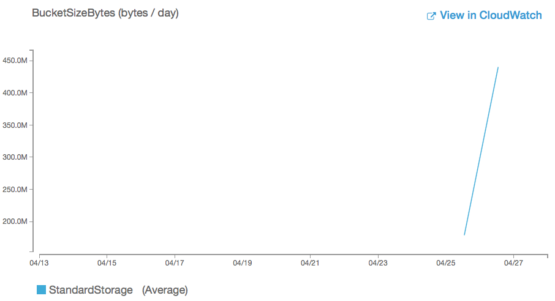
Task: Click the 450.0M y-axis label
Action: point(15,61)
